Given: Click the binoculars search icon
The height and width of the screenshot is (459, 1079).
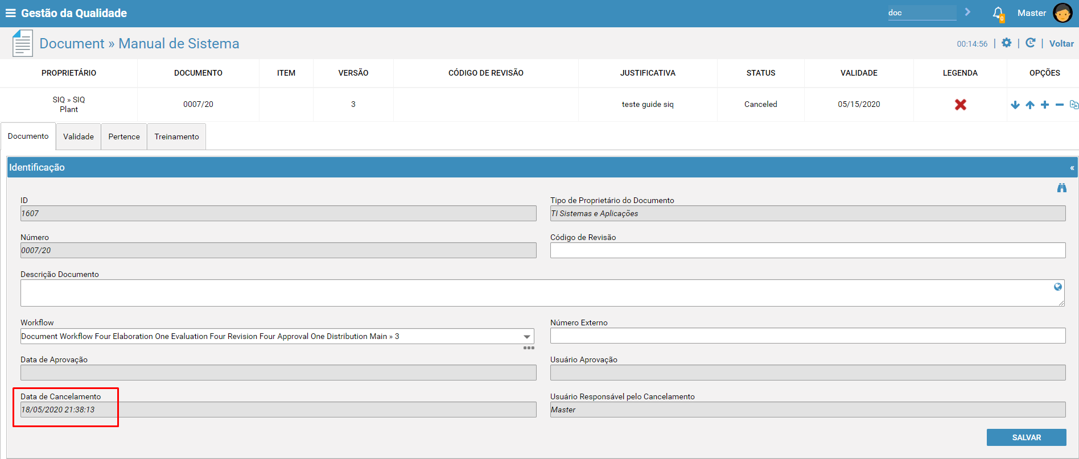Looking at the screenshot, I should pyautogui.click(x=1062, y=188).
